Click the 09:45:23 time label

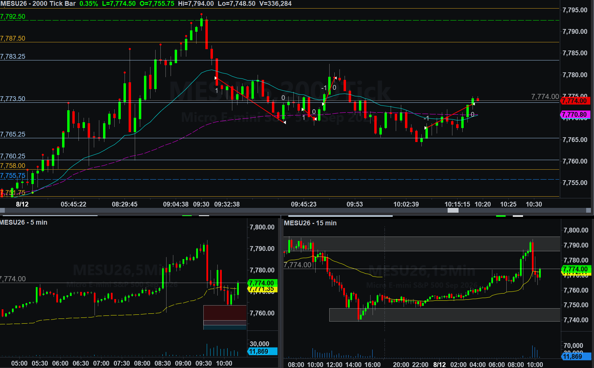pos(304,204)
